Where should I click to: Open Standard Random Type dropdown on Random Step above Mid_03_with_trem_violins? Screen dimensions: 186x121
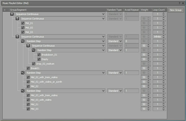click(x=115, y=91)
